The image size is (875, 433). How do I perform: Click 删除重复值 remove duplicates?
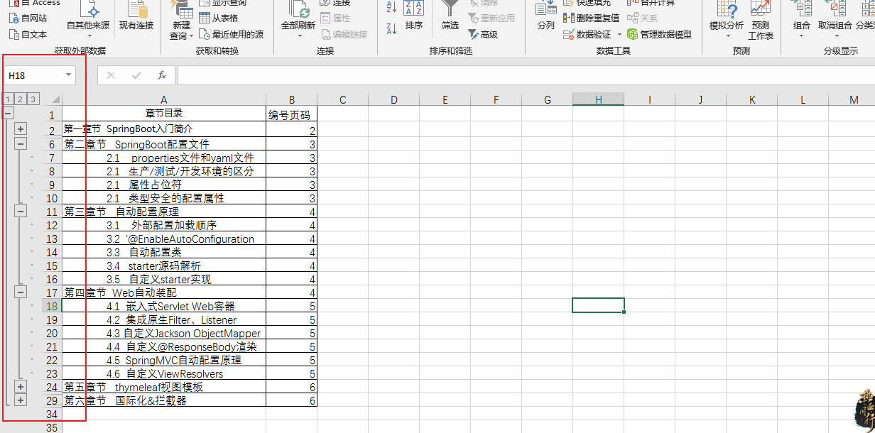click(591, 18)
